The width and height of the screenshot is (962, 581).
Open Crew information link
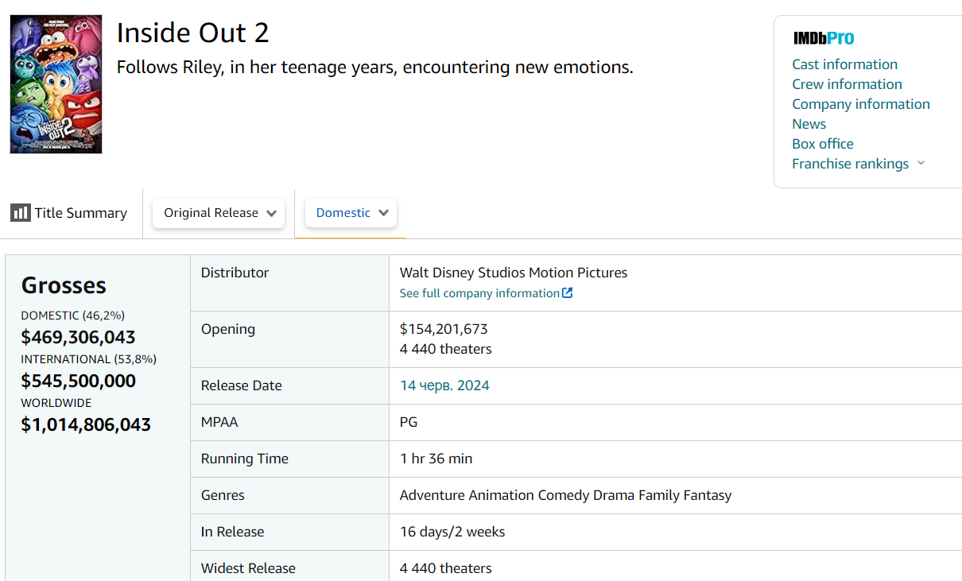(x=847, y=84)
